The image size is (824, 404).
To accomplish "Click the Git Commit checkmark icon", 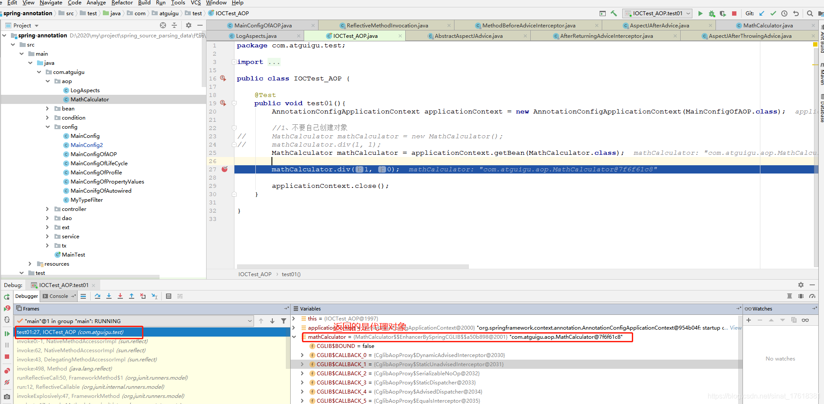I will coord(773,13).
